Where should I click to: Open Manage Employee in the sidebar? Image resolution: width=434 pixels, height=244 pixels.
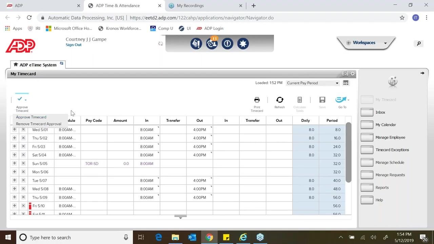390,137
